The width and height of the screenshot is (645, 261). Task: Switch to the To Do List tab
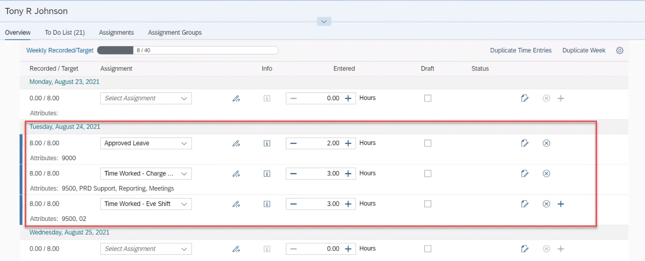click(x=65, y=32)
